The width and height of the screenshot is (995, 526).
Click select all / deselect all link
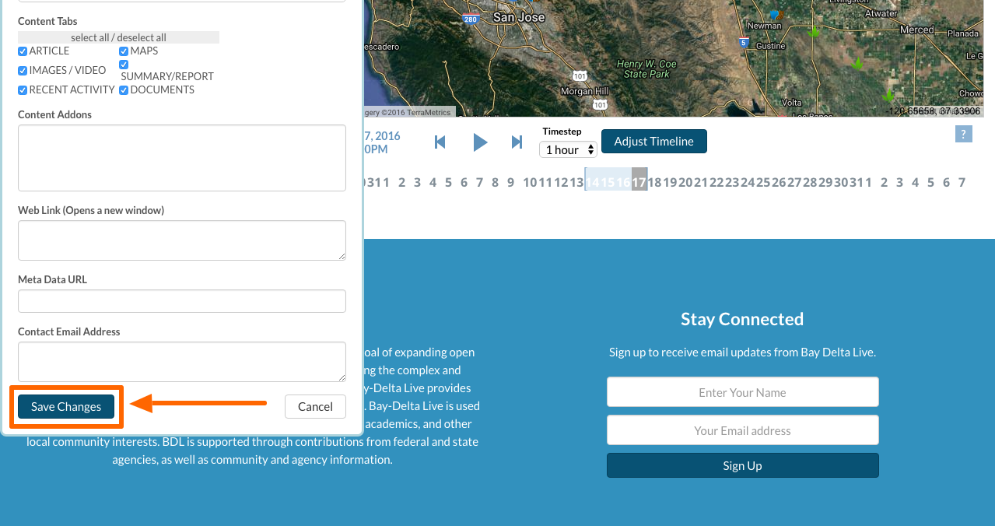coord(118,37)
